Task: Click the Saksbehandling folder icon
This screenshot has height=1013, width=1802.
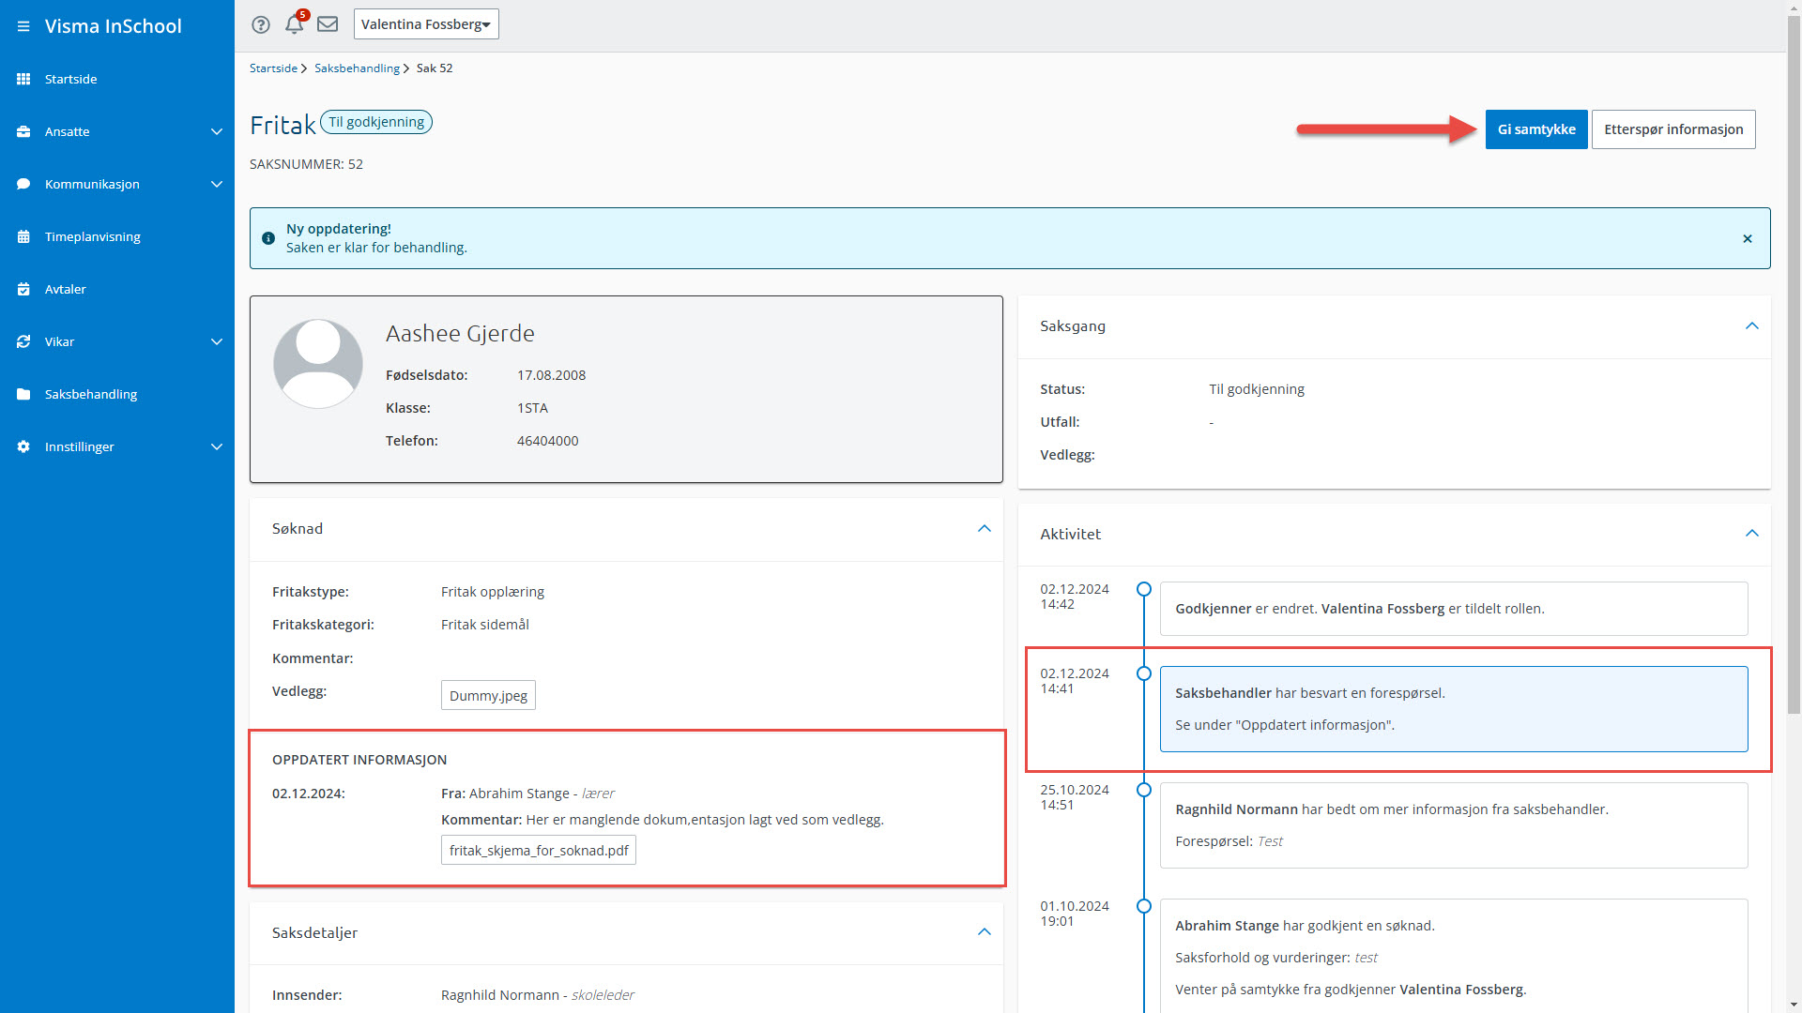Action: point(23,394)
